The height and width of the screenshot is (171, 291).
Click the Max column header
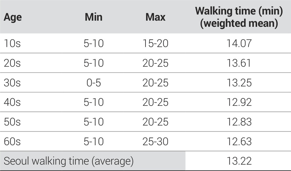[x=155, y=17]
